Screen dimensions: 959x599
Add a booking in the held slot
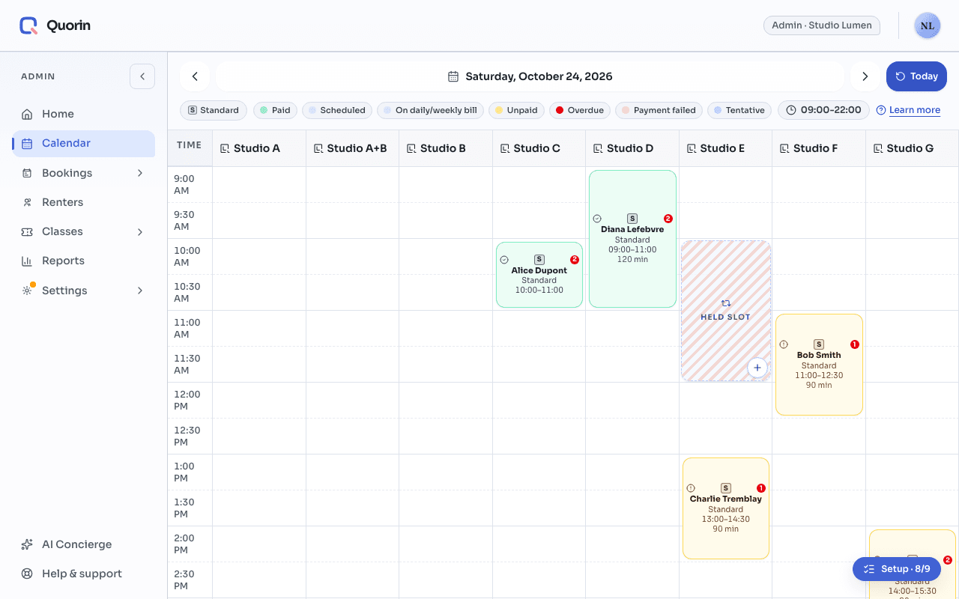(757, 368)
